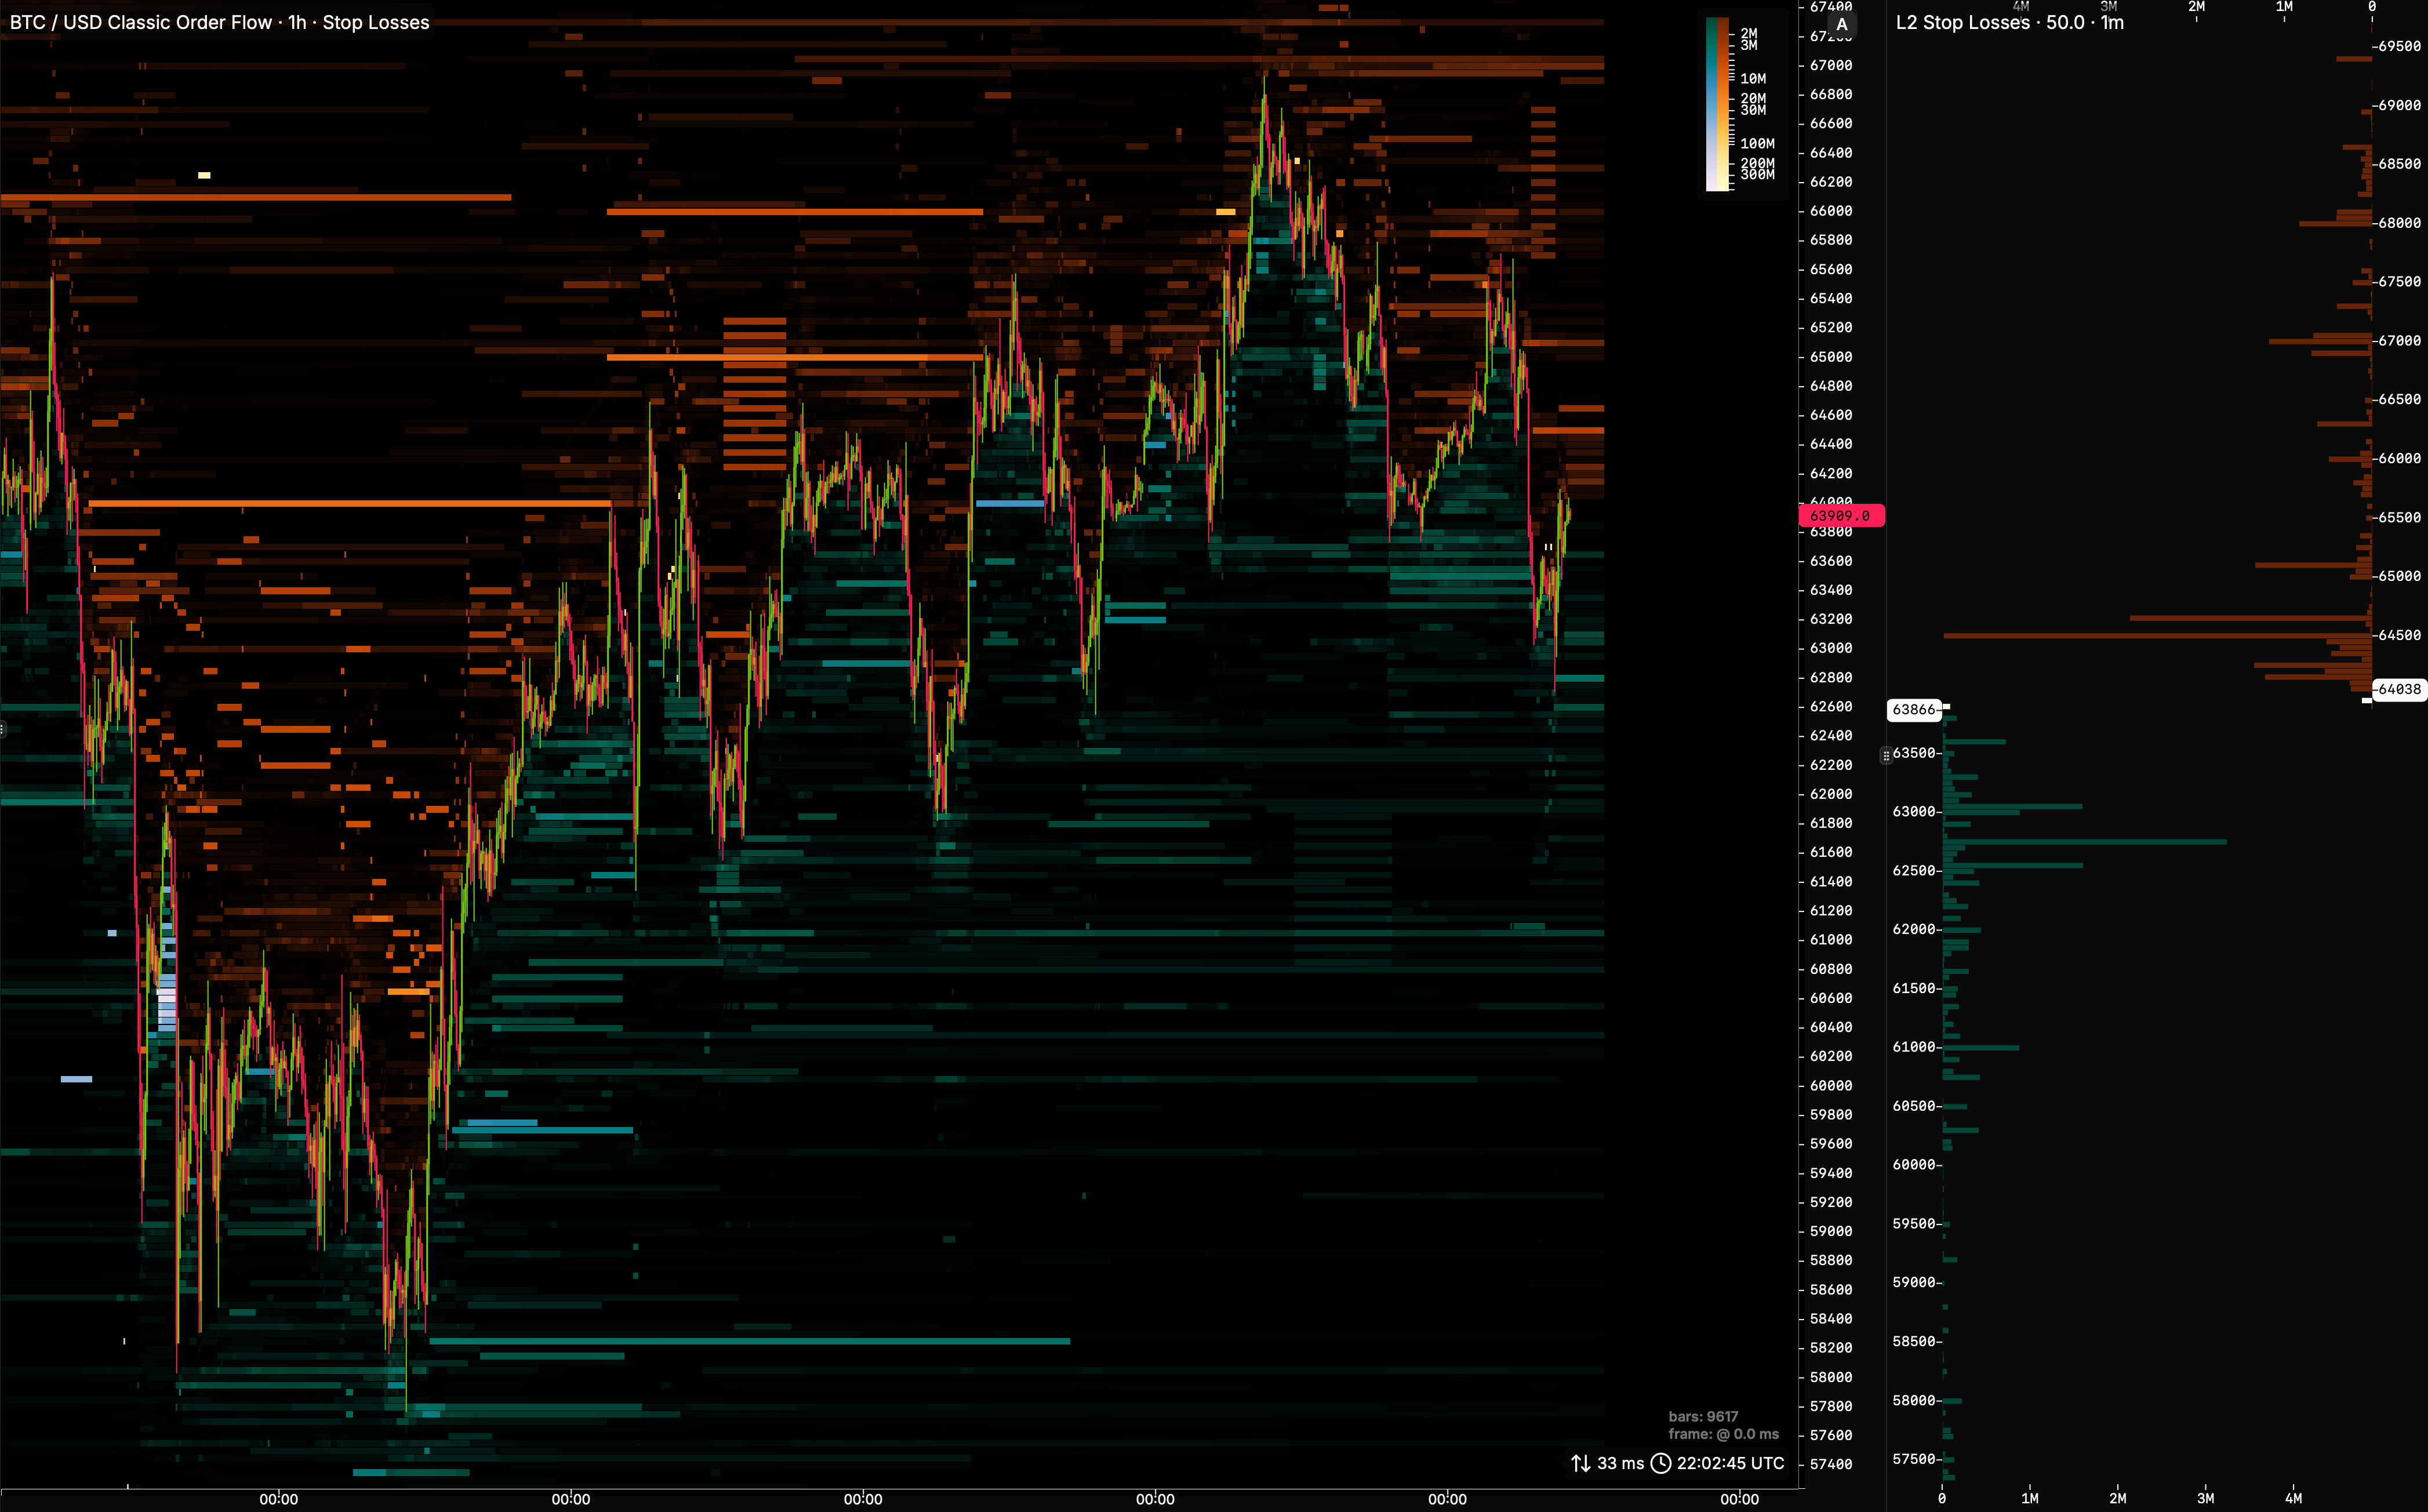Click the '300M' label in the color legend

[x=1757, y=175]
